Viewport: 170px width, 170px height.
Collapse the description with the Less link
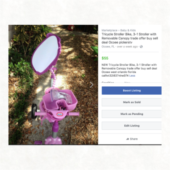point(132,76)
